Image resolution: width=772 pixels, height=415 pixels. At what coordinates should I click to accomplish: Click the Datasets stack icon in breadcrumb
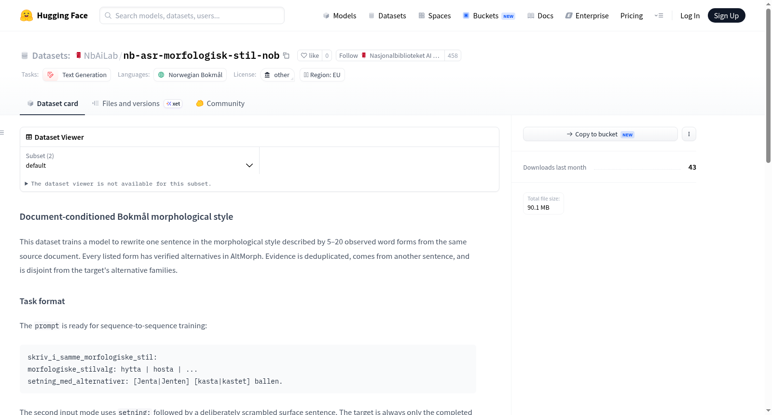25,55
